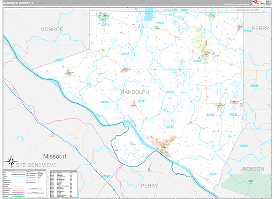Click the ZIP code 62297 label
The width and height of the screenshot is (274, 199).
coord(171,92)
